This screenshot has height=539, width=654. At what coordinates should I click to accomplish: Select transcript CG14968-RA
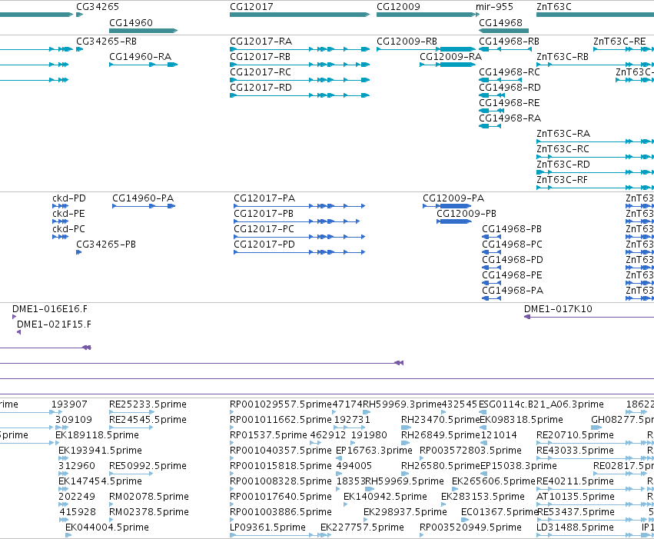(x=510, y=118)
